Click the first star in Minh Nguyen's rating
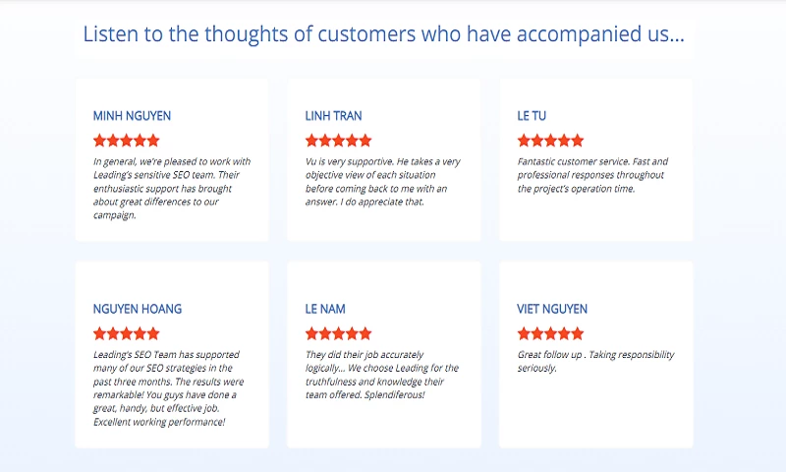Viewport: 786px width, 472px height. click(99, 141)
